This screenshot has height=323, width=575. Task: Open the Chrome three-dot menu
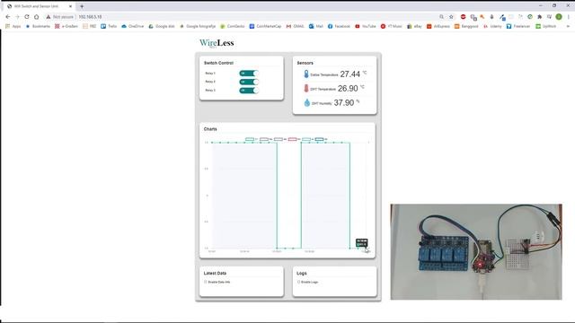(569, 17)
